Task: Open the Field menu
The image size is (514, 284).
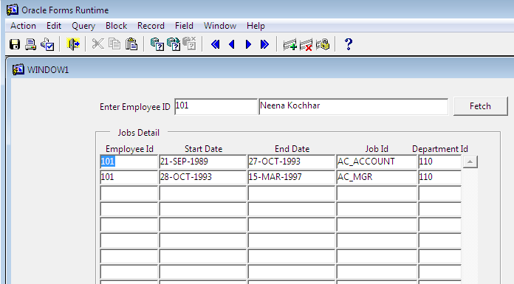Action: click(184, 26)
